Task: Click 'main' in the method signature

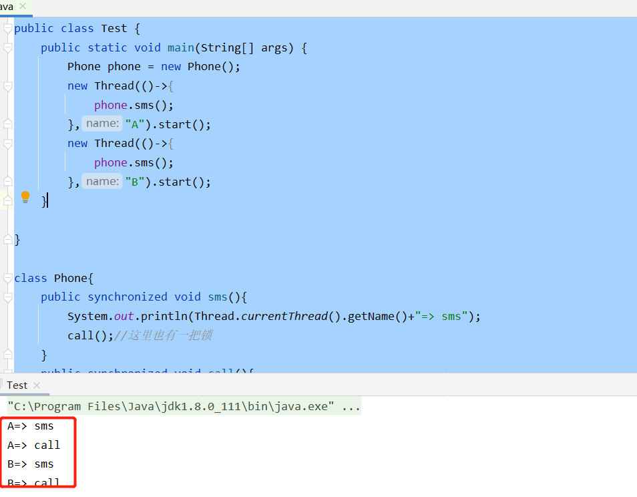Action: [x=181, y=48]
